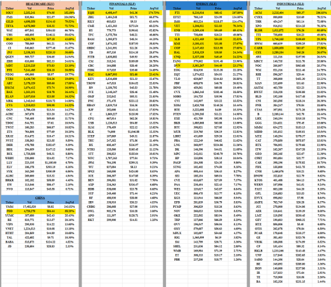Select the highlighted DXCM ticker cell
331x287 pixels.
coord(10,88)
